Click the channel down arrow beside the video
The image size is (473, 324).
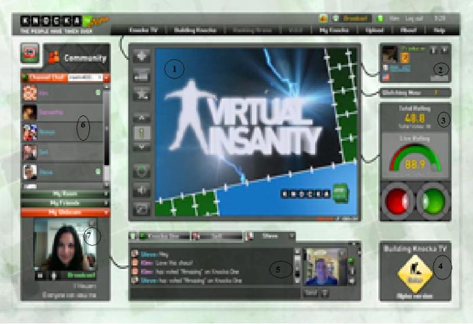tap(142, 147)
